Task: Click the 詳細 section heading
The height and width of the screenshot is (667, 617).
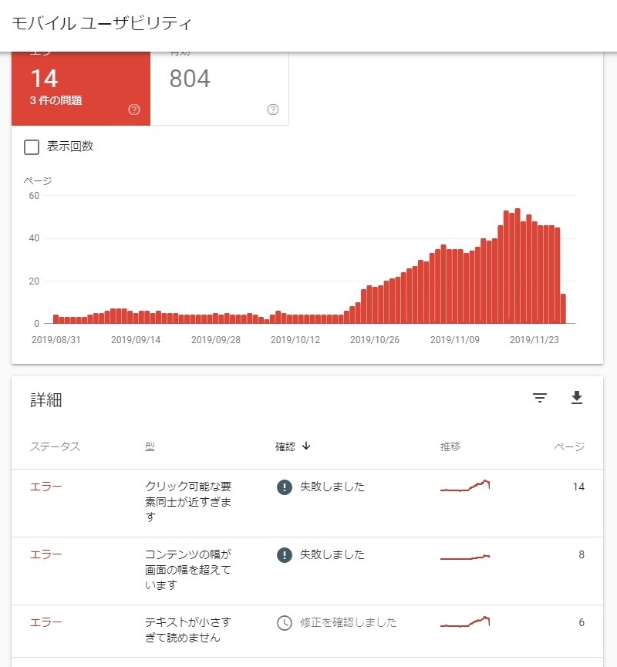Action: click(x=46, y=400)
